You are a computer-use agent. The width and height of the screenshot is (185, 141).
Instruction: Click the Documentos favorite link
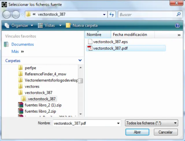coord(23,44)
